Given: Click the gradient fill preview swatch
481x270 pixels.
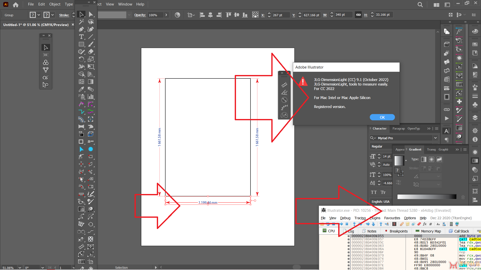Looking at the screenshot, I should (x=399, y=161).
